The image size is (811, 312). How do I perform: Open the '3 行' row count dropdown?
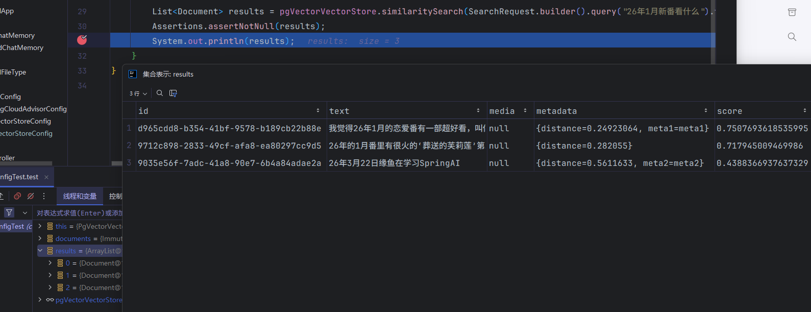pos(138,93)
